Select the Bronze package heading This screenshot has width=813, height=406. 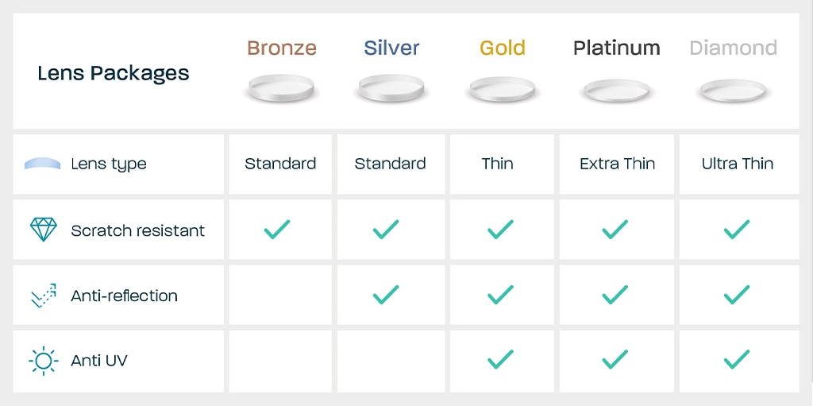[x=282, y=48]
